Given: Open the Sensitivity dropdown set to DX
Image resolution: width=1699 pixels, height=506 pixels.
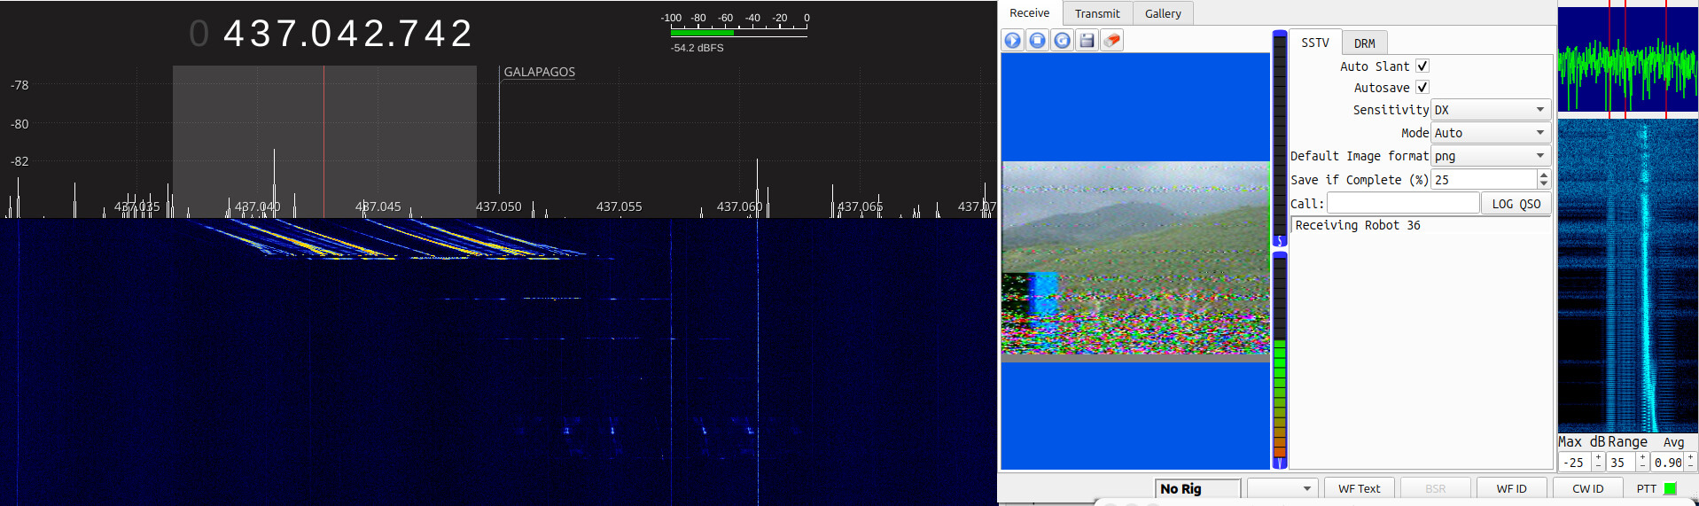Looking at the screenshot, I should pos(1491,110).
